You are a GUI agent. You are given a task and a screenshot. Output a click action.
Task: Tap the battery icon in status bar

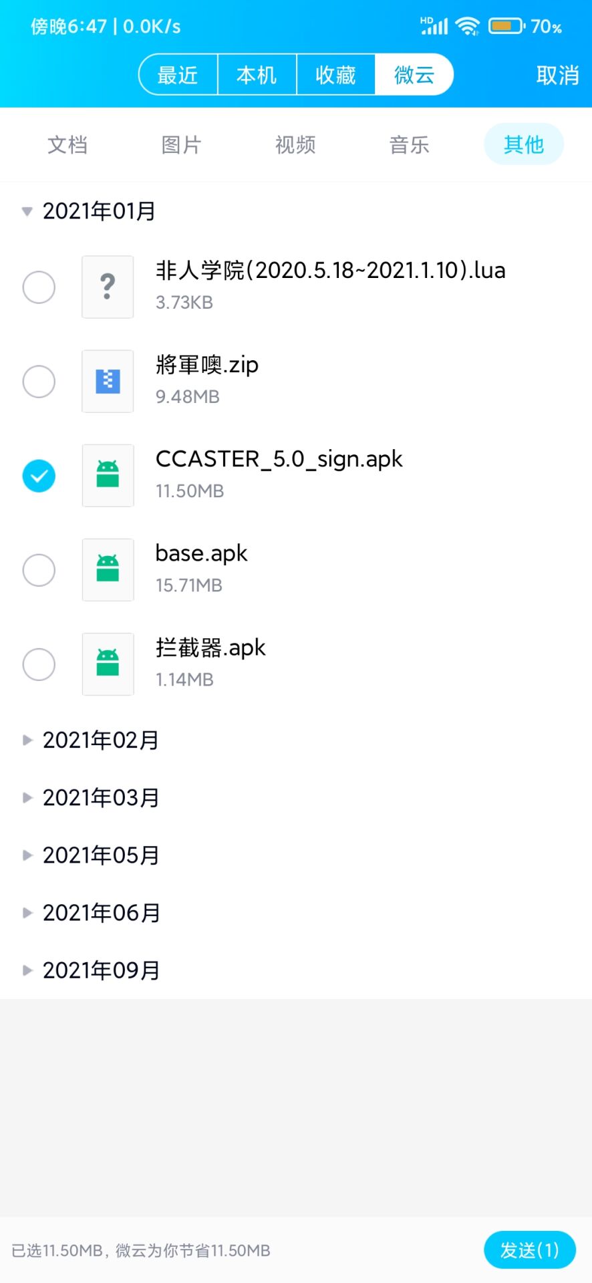tap(507, 27)
